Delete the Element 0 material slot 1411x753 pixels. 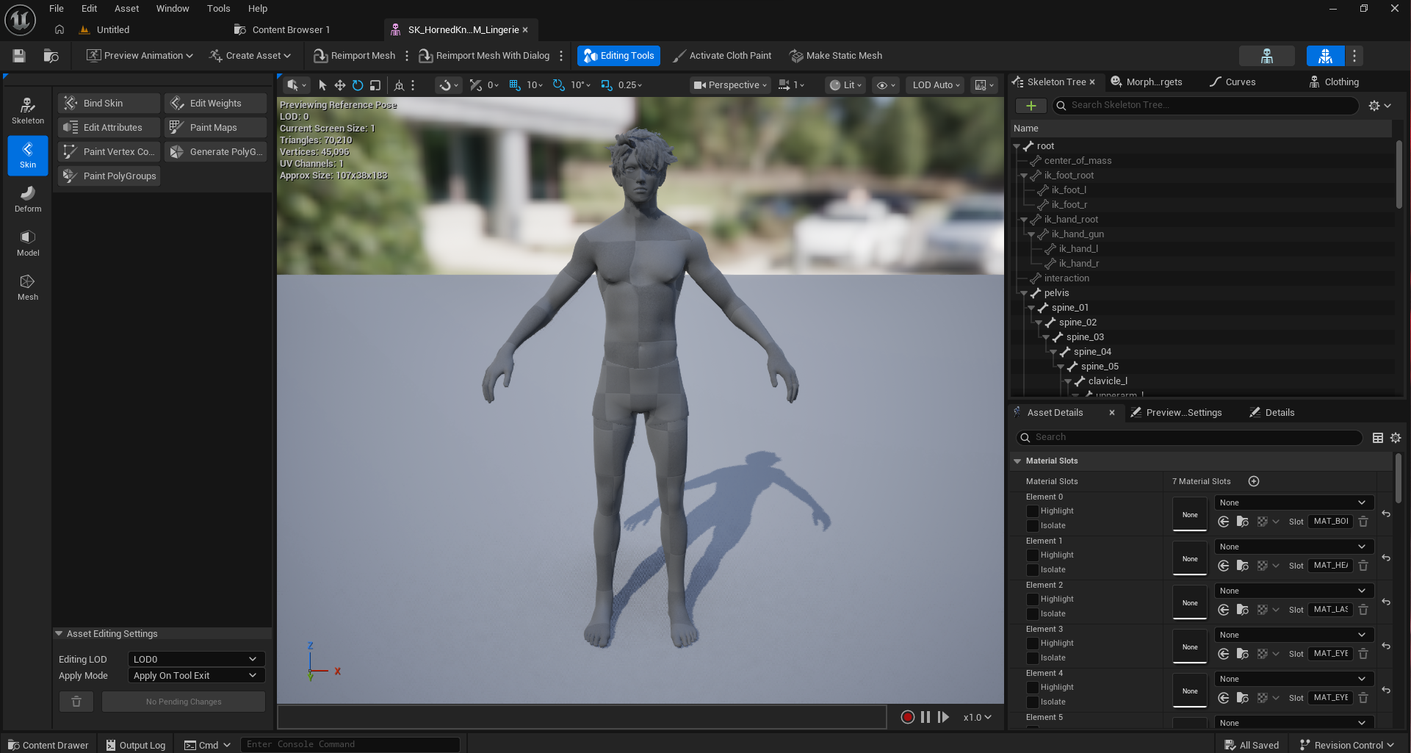click(x=1363, y=522)
